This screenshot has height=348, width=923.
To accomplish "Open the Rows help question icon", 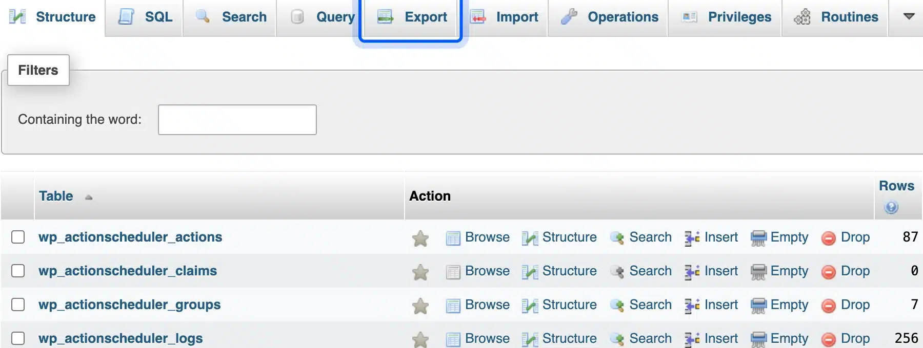I will click(891, 207).
